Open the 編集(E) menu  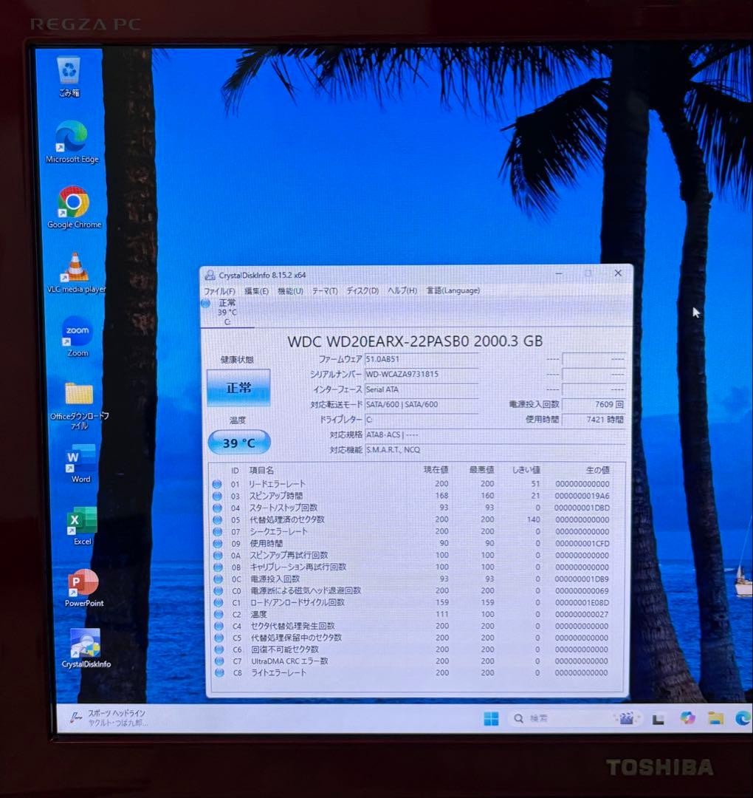pos(256,291)
